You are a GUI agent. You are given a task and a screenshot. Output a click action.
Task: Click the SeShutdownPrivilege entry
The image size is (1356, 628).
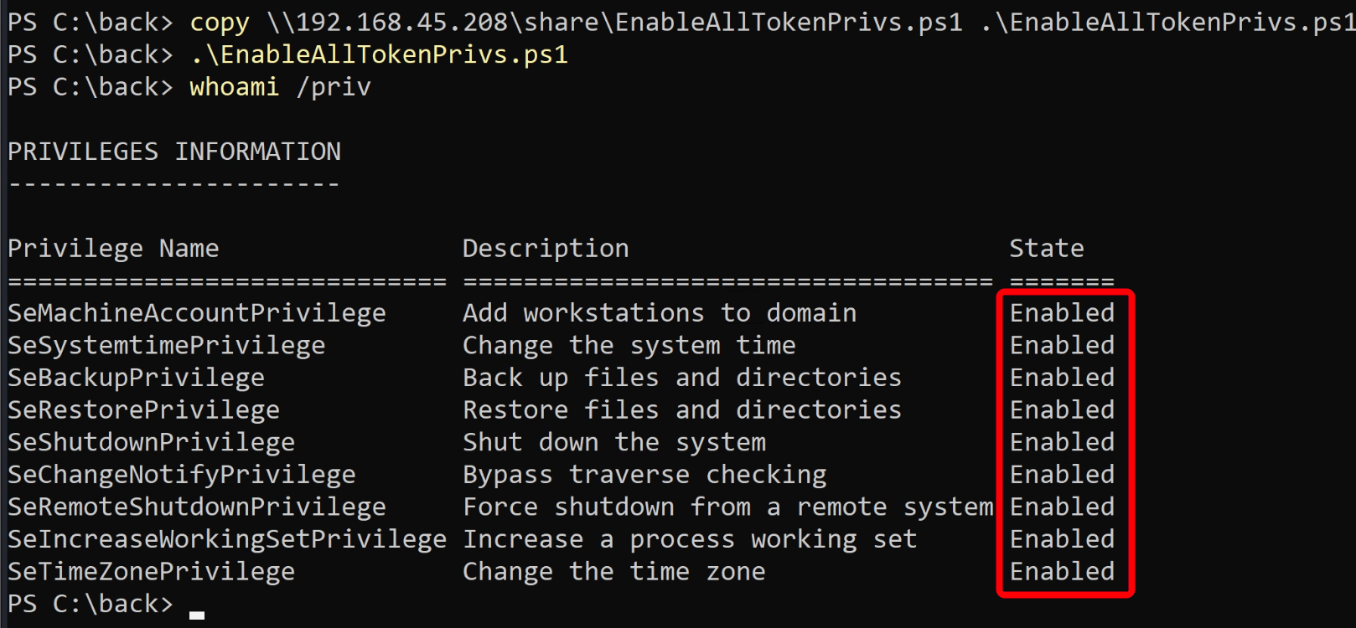point(151,442)
